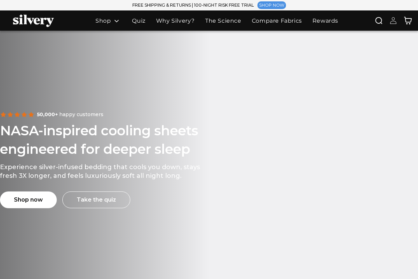Open the Rewards page

tap(325, 21)
